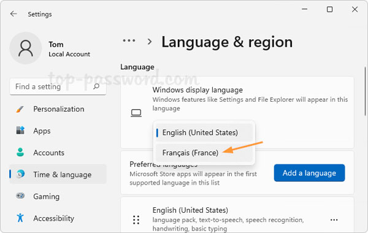This screenshot has height=233, width=368.
Task: Click the Personalization paintbrush icon
Action: pos(20,109)
